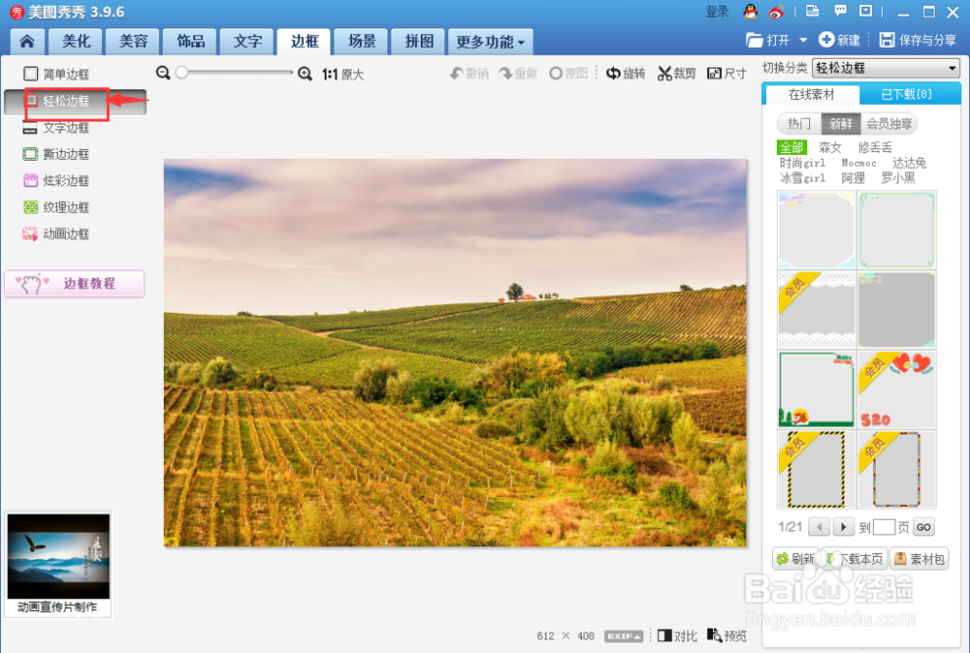Choose the yellow-black striped frame thumbnail
The height and width of the screenshot is (653, 970).
[817, 470]
